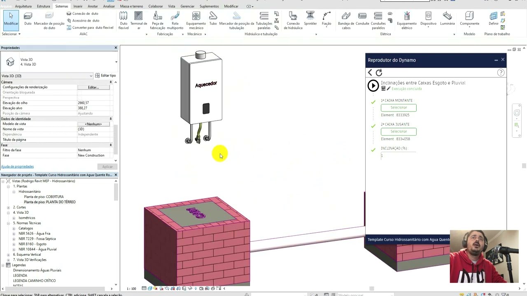The width and height of the screenshot is (527, 296).
Task: Go back in Dynamo player
Action: coord(370,72)
